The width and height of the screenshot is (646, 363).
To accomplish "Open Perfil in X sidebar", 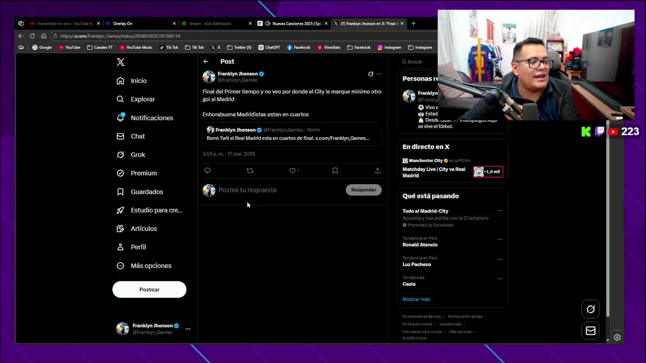I will [x=131, y=247].
